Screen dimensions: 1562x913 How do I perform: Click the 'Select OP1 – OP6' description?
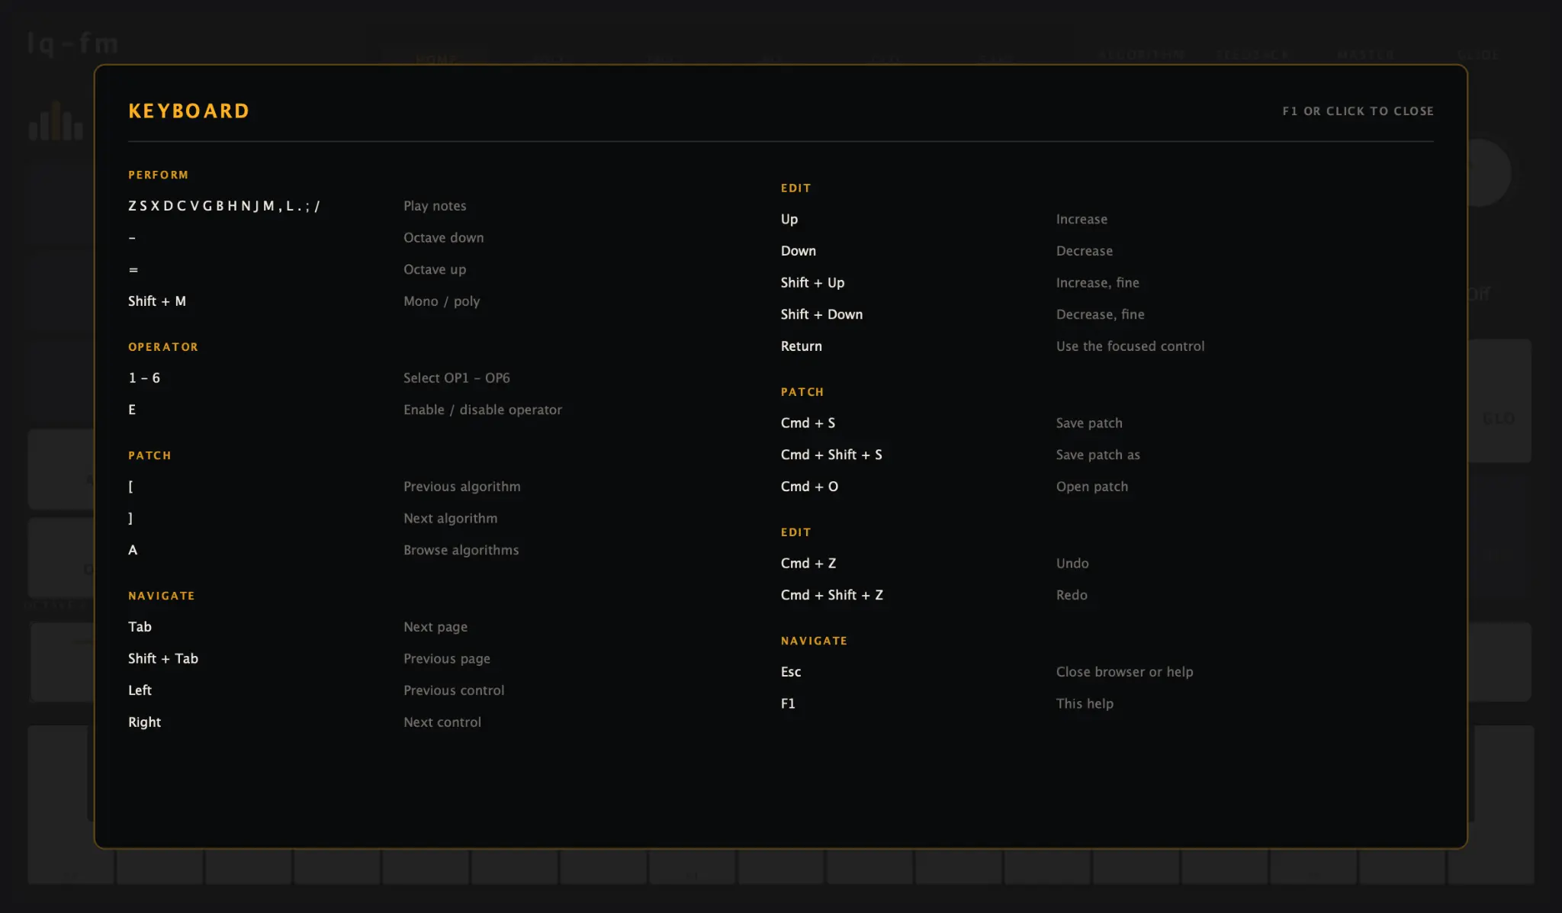coord(457,378)
